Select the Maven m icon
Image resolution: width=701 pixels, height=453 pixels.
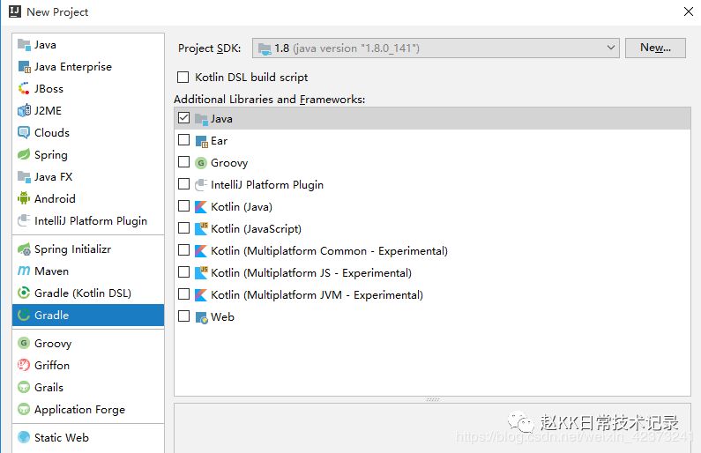tap(24, 271)
